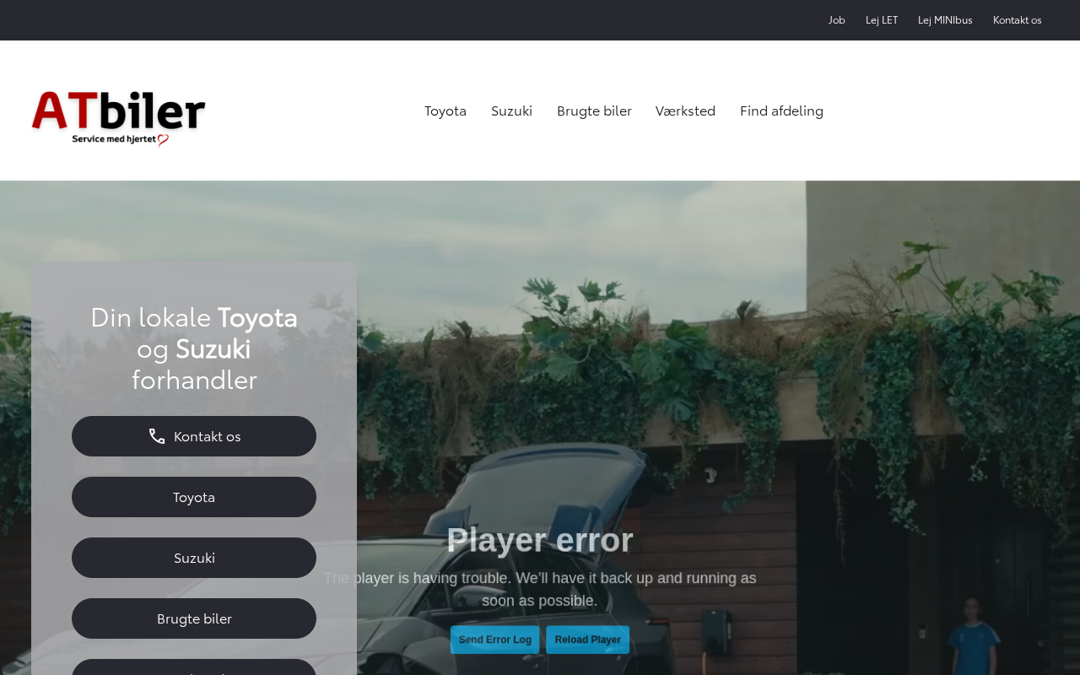Open Find afdeling in main menu
The image size is (1080, 675).
click(781, 111)
